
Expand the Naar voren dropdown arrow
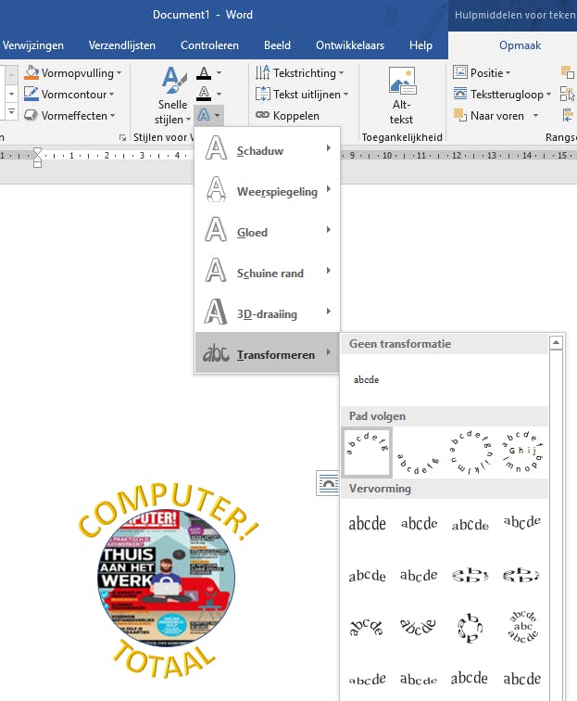[535, 116]
